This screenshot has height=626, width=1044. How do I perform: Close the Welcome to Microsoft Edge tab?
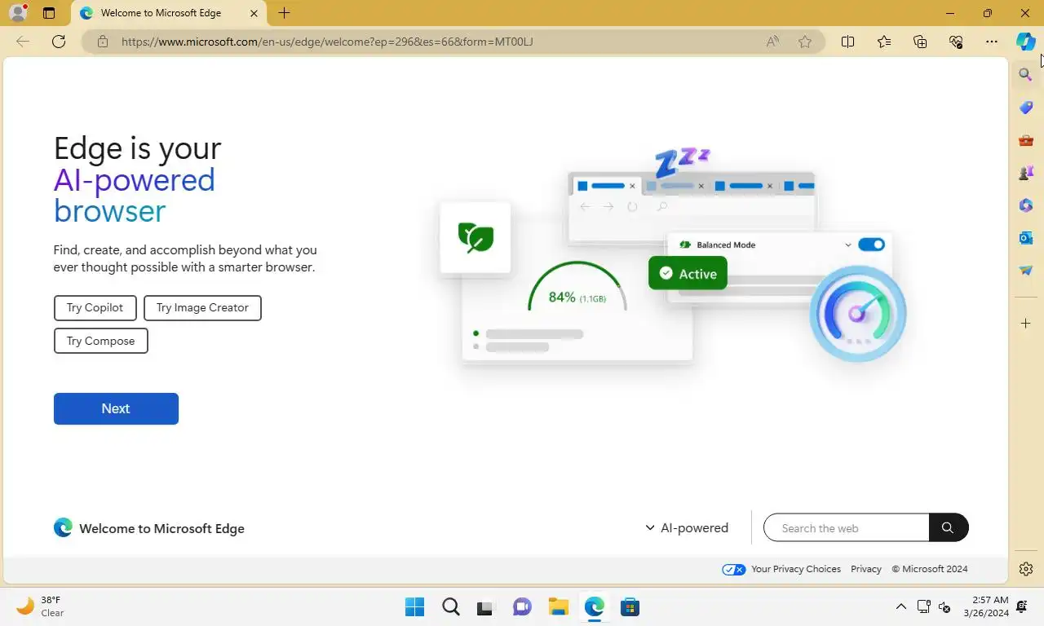(254, 13)
